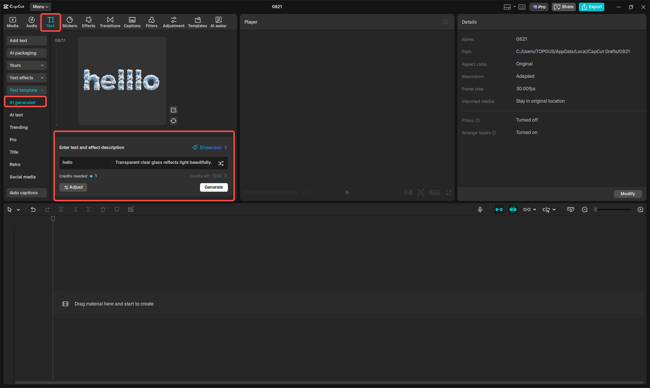650x388 pixels.
Task: Toggle the Ratio display in the Player
Action: pos(434,192)
